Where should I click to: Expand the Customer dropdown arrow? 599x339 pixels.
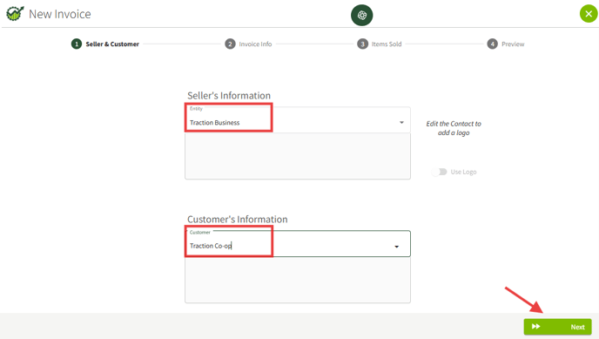coord(396,247)
